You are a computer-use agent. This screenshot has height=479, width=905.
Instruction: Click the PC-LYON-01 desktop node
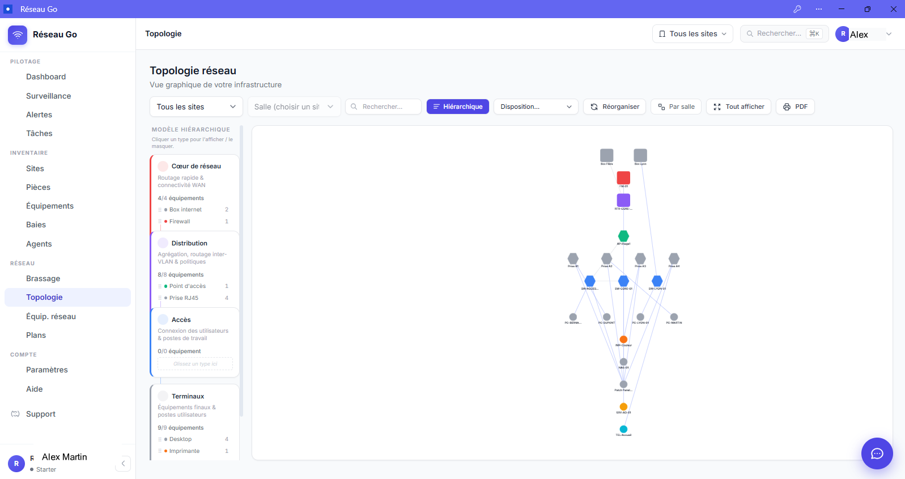coord(640,317)
